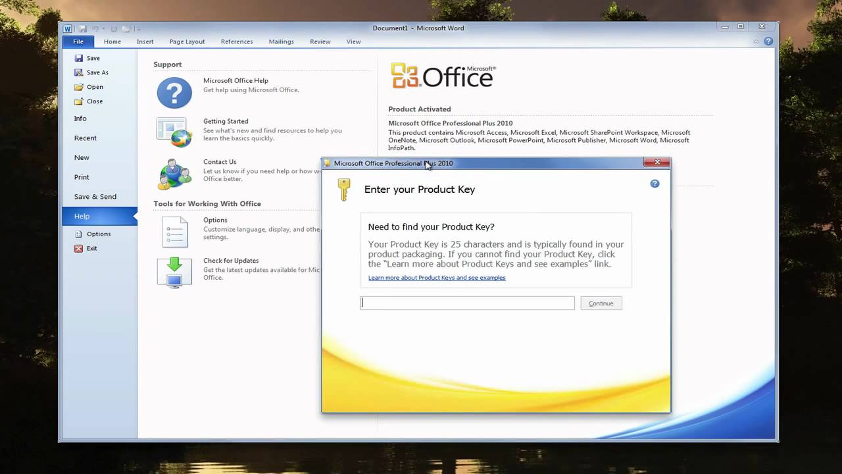Click the Office logo in Help pane
The image size is (842, 474).
[443, 76]
